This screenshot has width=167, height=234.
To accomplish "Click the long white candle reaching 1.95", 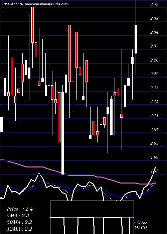I will [63, 133].
